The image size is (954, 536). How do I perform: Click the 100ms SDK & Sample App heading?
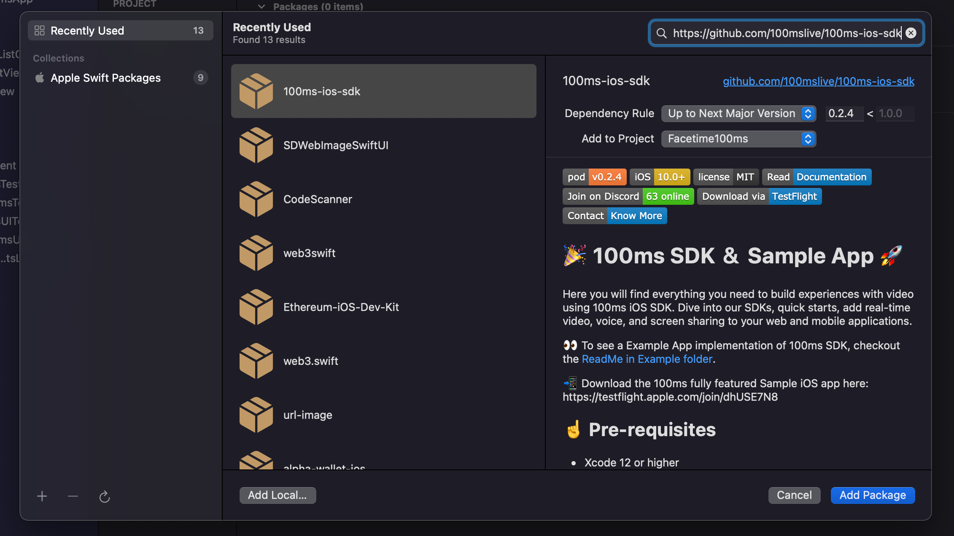(x=733, y=256)
